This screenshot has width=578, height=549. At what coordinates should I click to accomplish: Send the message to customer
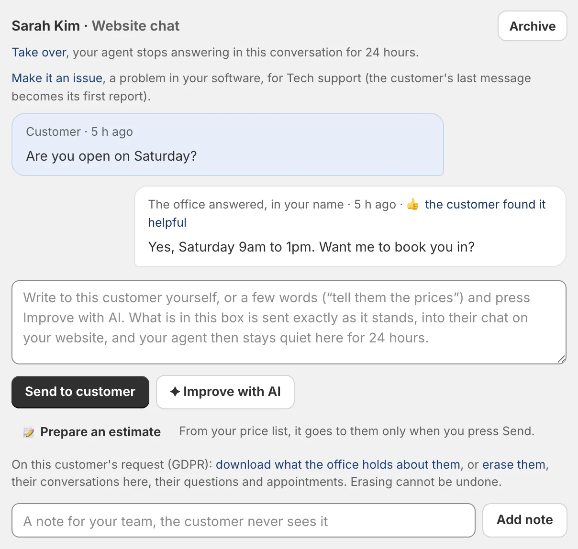tap(80, 392)
